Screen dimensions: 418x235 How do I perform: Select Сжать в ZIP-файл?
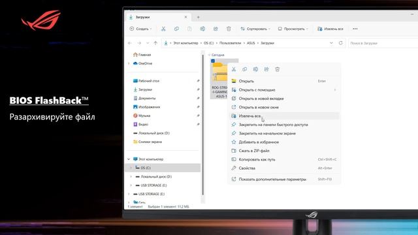point(284,151)
